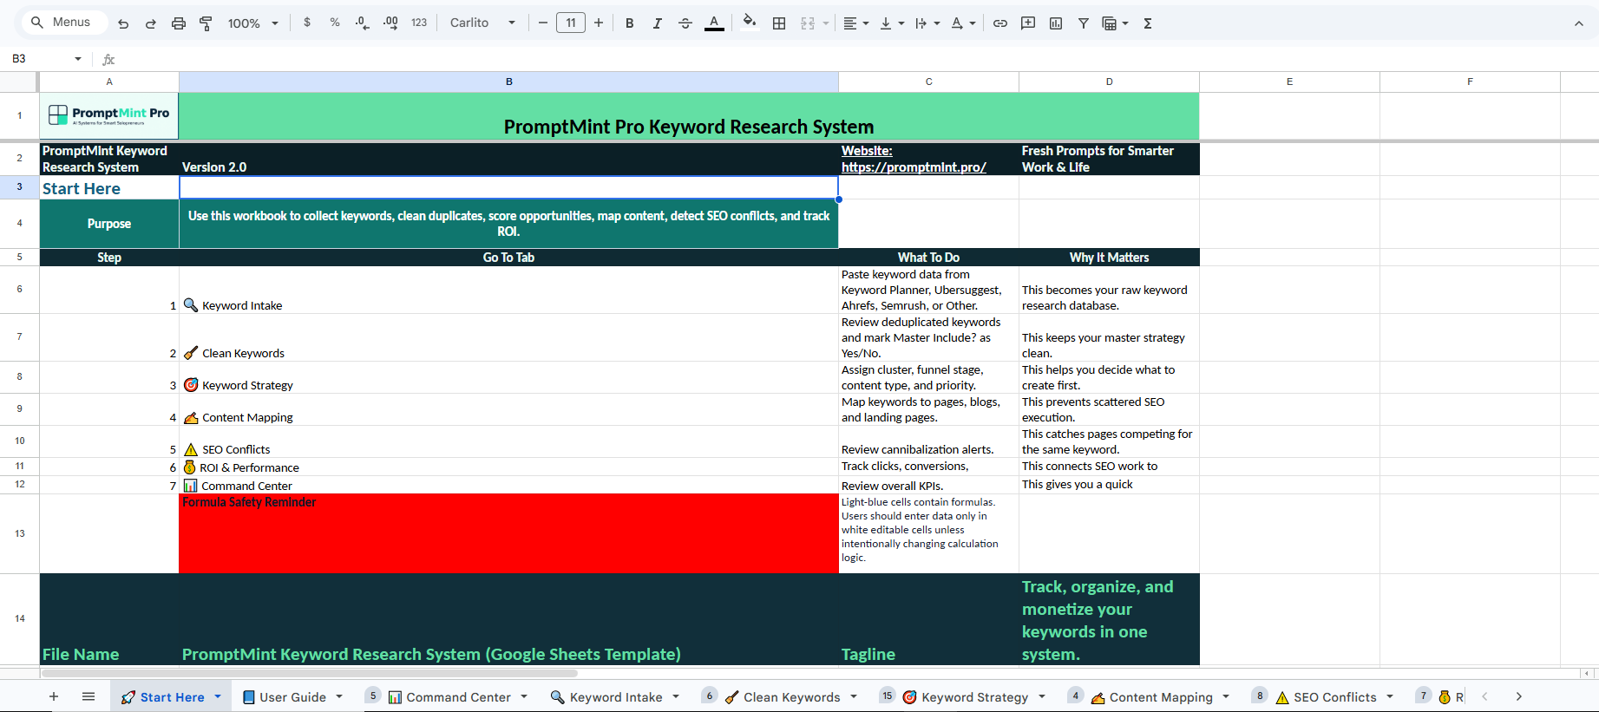Decrease font size minus button
The height and width of the screenshot is (712, 1599).
(543, 23)
